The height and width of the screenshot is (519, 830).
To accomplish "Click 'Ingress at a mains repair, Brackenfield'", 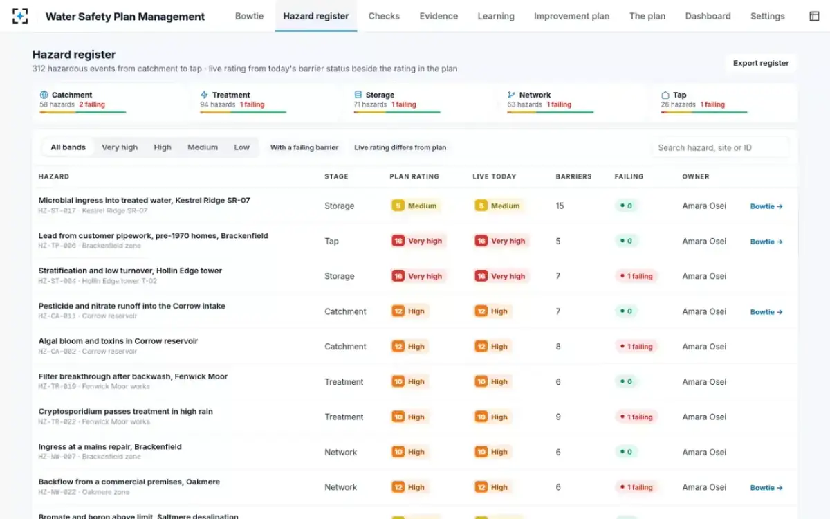I will point(110,447).
